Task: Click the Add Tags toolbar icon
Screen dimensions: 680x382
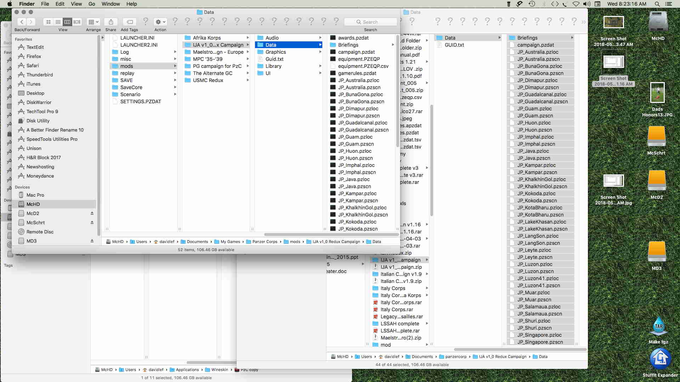Action: click(130, 22)
